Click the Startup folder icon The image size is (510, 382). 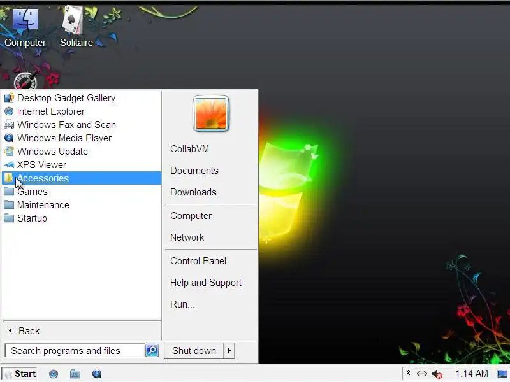(x=9, y=218)
